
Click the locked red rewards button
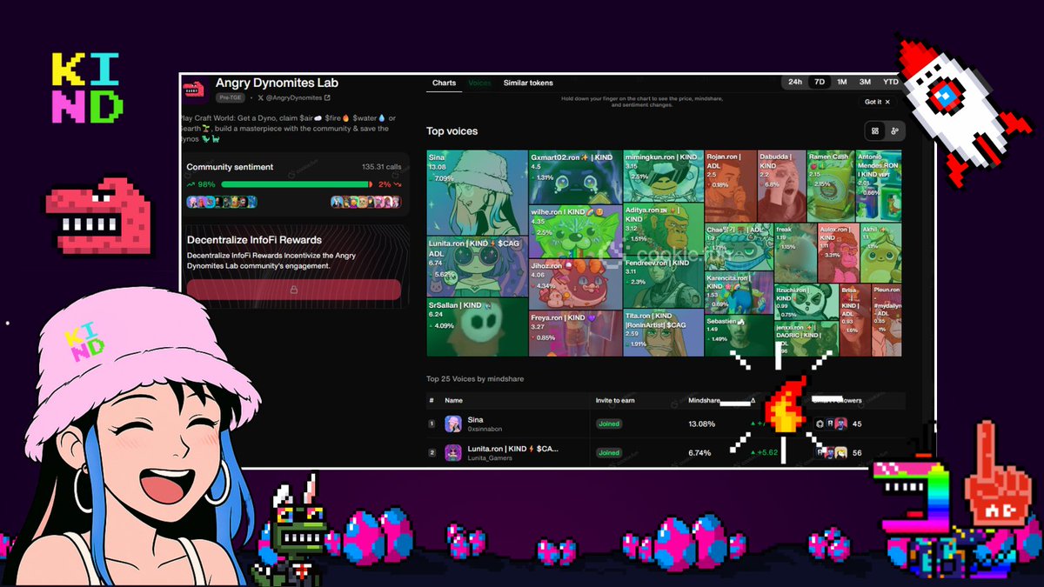click(x=294, y=290)
